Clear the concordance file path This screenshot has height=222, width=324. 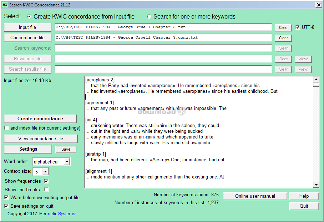(x=283, y=38)
